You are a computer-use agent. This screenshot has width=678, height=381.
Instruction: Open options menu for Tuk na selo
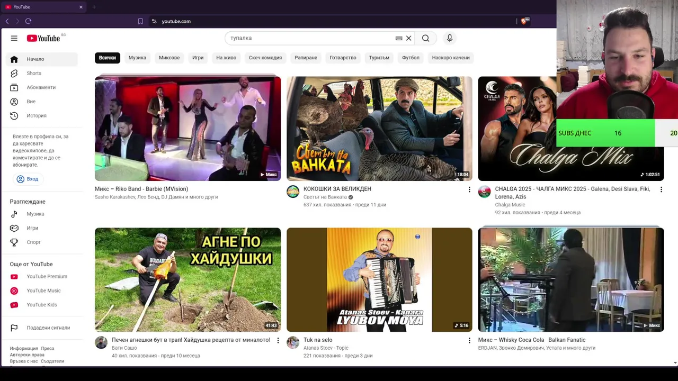[x=469, y=340]
